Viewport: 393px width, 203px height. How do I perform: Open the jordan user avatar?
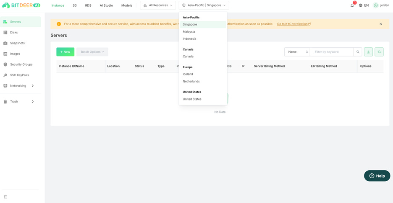pyautogui.click(x=375, y=5)
